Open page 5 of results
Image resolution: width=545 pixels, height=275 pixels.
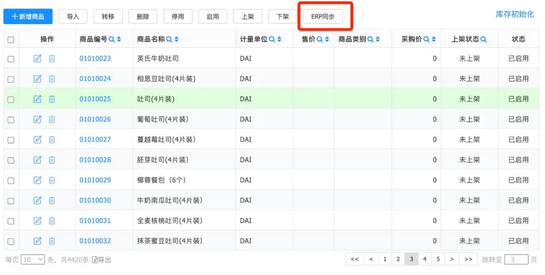point(438,259)
